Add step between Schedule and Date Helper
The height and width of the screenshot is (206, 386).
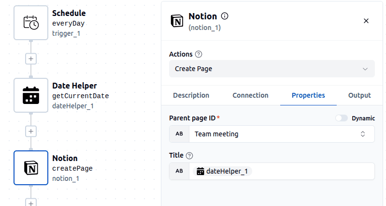(31, 59)
